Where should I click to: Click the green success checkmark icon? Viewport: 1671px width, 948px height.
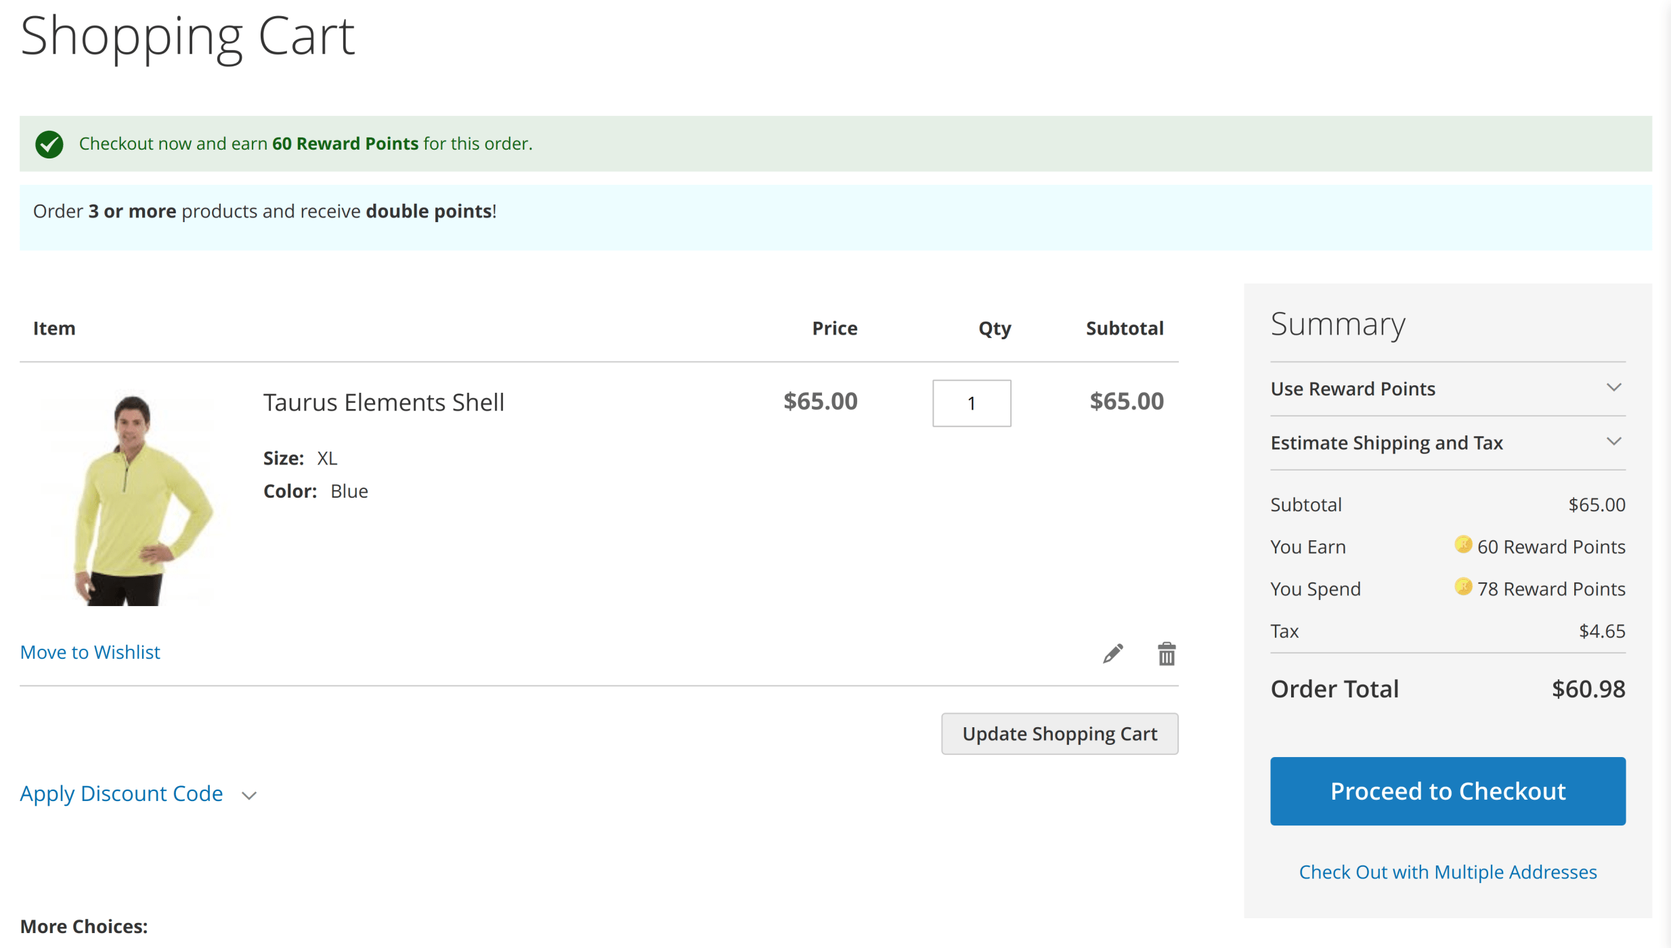click(x=49, y=144)
